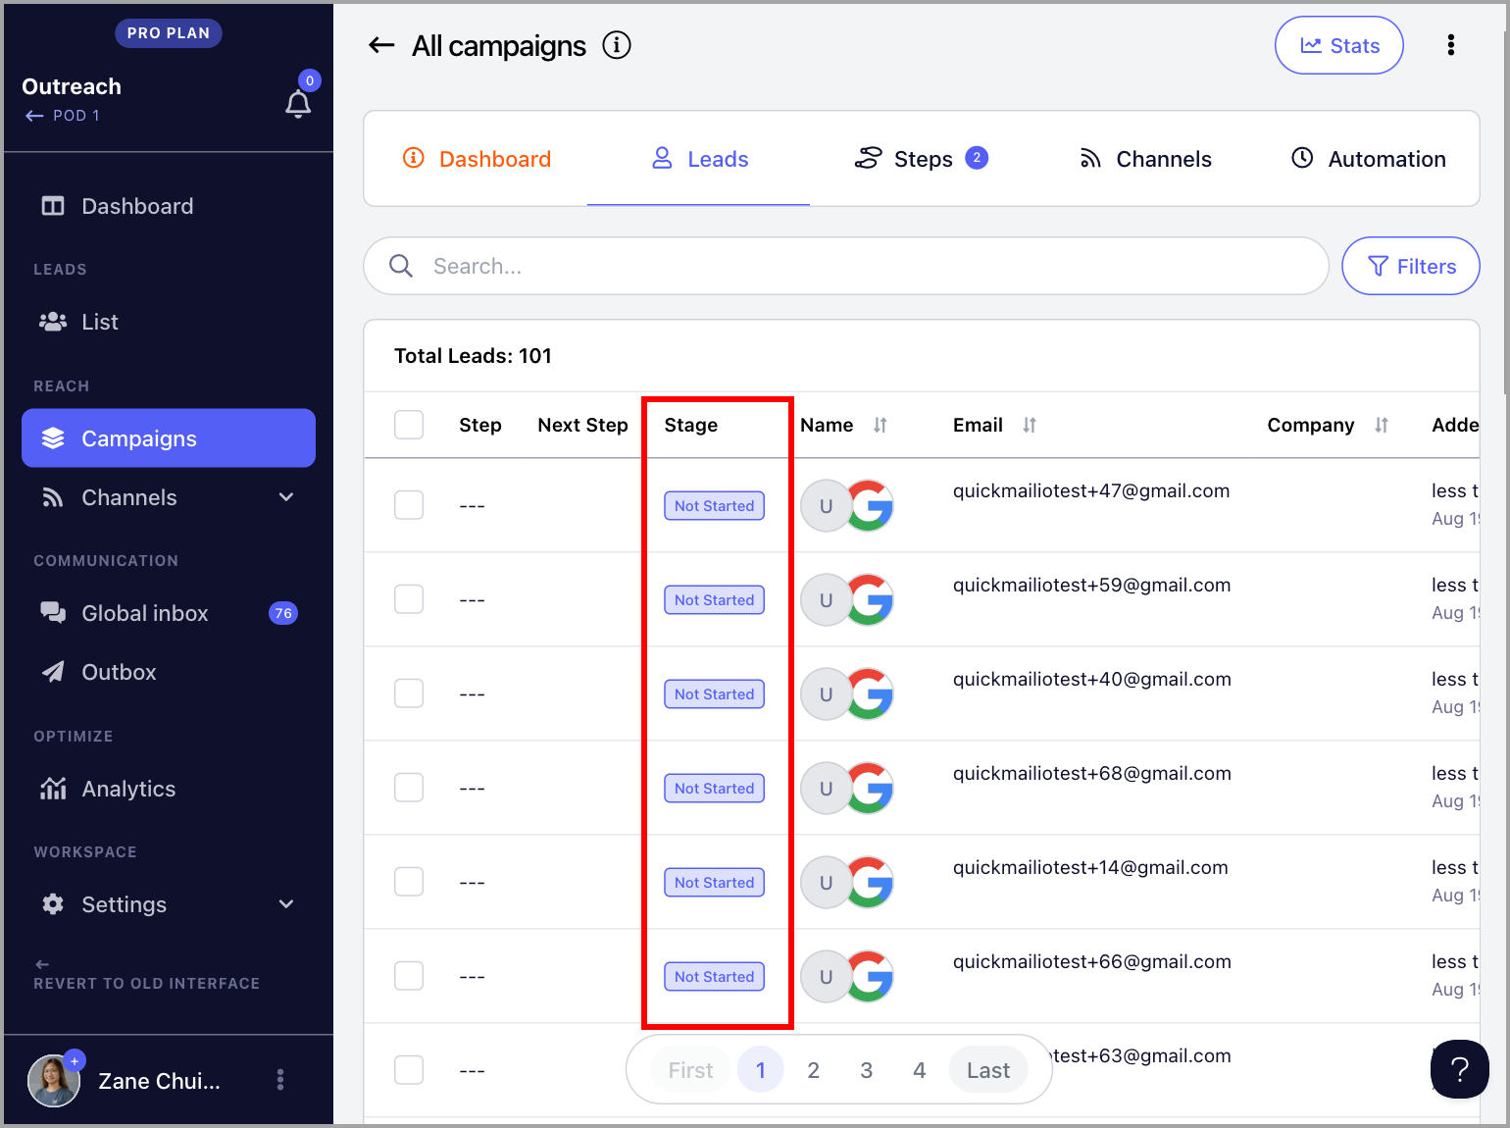Open lead quickmailiotest+14@gmail.com
The image size is (1510, 1128).
coord(1090,867)
